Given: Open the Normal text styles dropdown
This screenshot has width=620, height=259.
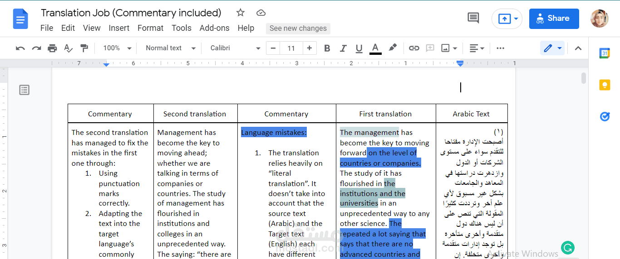Looking at the screenshot, I should click(170, 48).
